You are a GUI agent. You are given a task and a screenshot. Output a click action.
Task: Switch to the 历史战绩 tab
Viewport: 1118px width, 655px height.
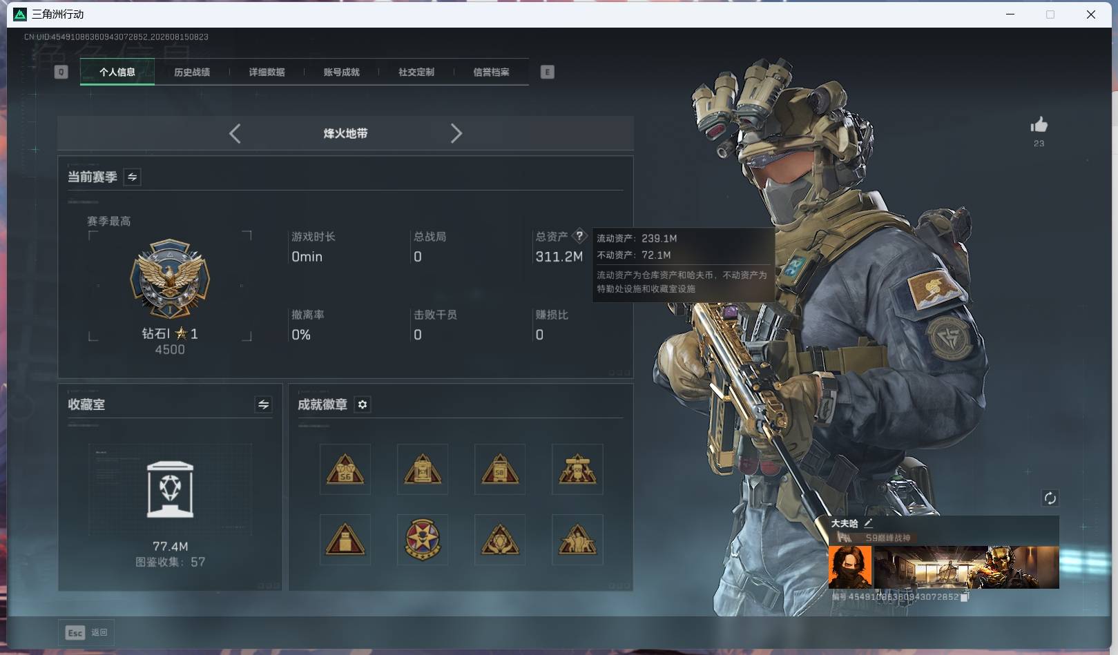(x=192, y=72)
